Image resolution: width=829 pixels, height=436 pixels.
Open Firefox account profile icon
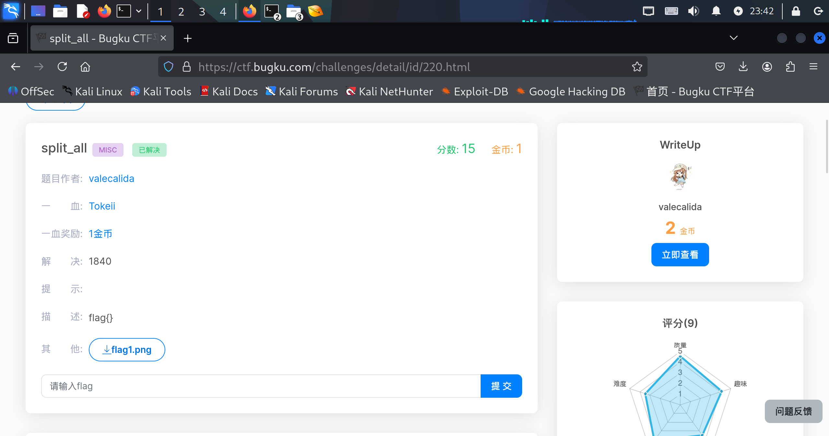pos(767,67)
